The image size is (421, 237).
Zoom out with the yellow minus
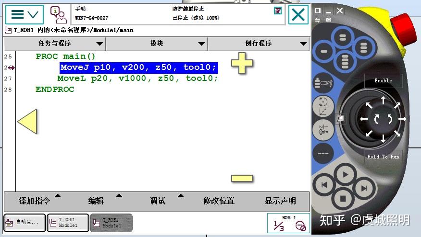[x=242, y=178]
